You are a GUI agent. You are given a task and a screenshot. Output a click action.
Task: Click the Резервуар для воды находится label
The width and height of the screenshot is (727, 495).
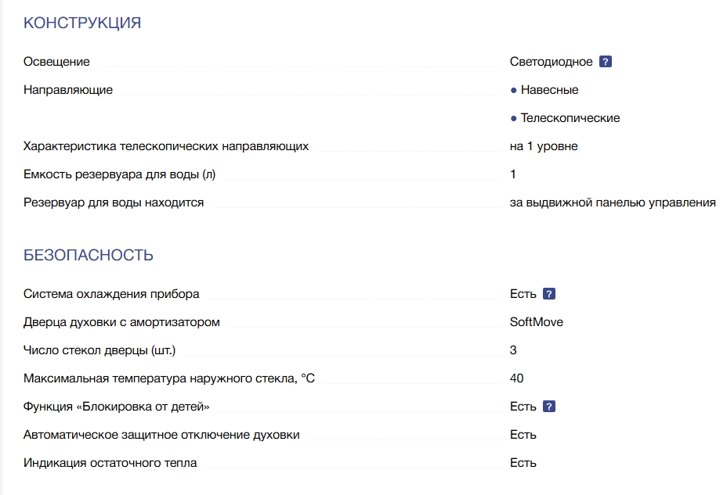click(114, 203)
